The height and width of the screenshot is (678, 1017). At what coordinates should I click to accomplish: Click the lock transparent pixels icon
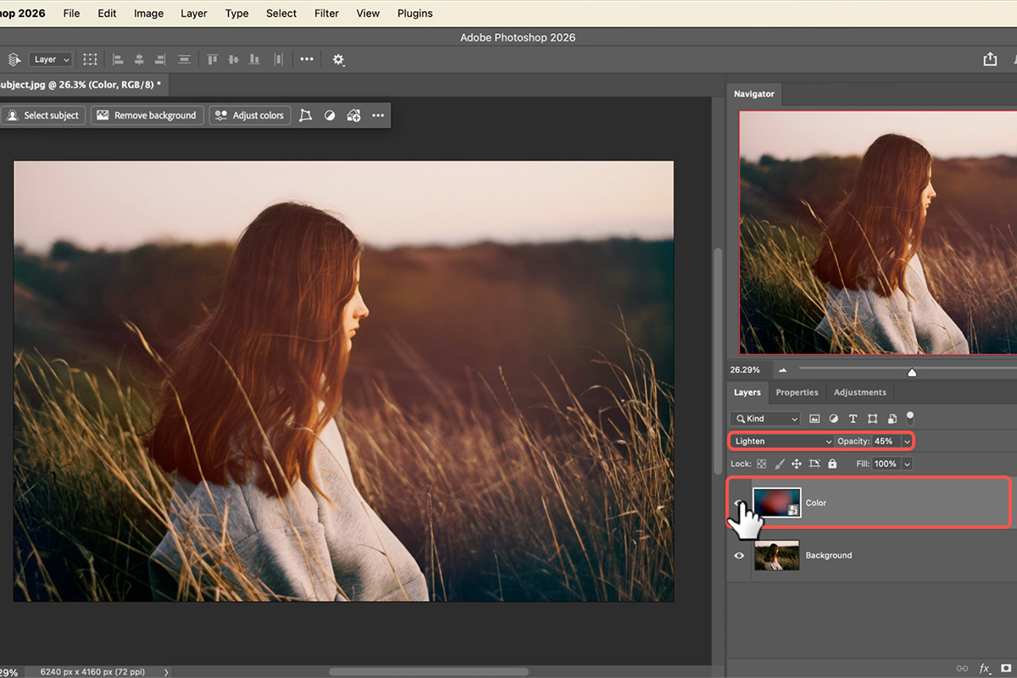click(761, 464)
